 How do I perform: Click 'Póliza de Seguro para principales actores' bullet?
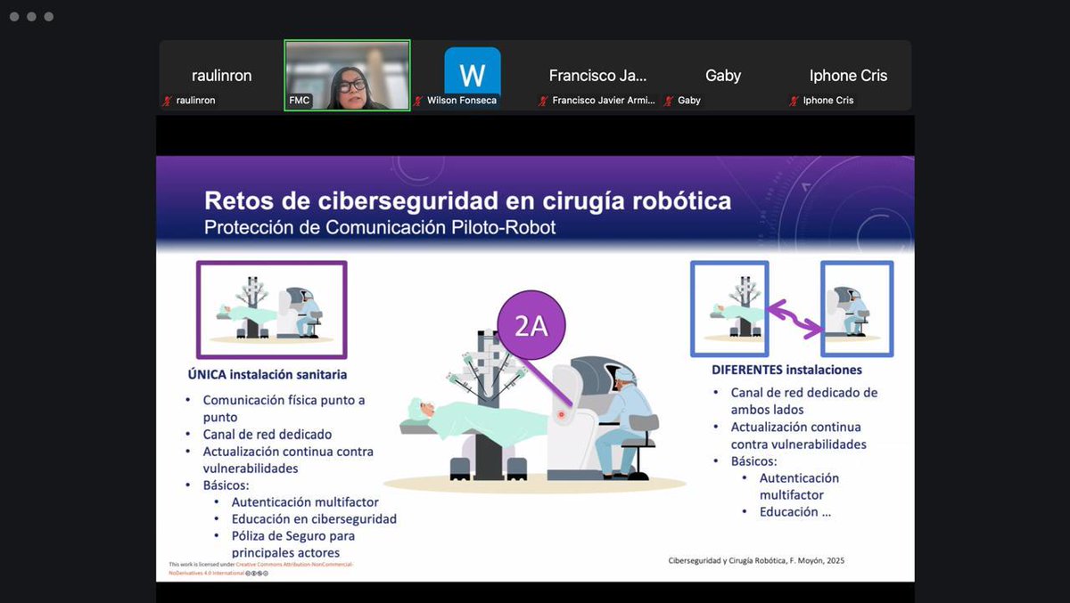pyautogui.click(x=293, y=543)
